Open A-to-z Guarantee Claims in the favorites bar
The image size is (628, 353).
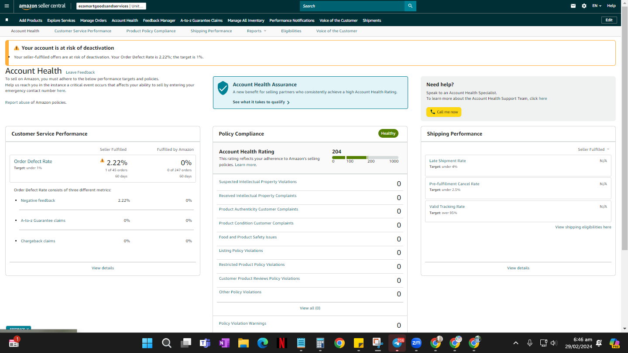201,20
